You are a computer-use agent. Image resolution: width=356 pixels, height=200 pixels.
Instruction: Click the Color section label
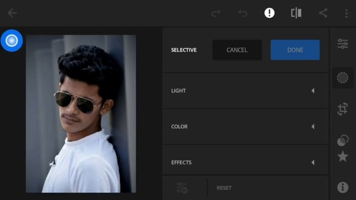[179, 127]
